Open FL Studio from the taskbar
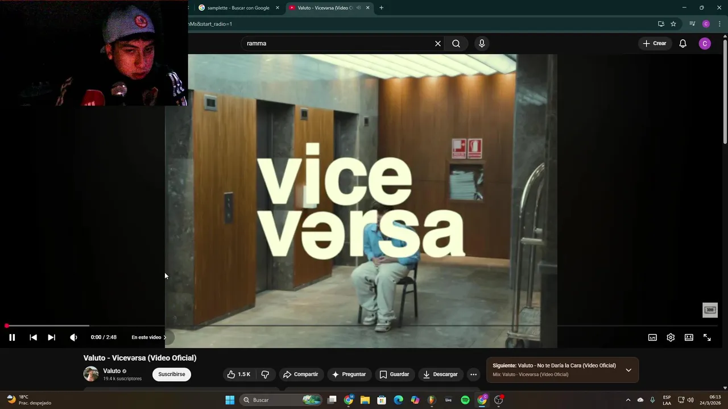Viewport: 728px width, 409px height. (432, 400)
